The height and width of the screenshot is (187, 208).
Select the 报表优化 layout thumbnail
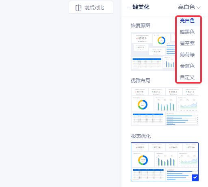coord(165,162)
